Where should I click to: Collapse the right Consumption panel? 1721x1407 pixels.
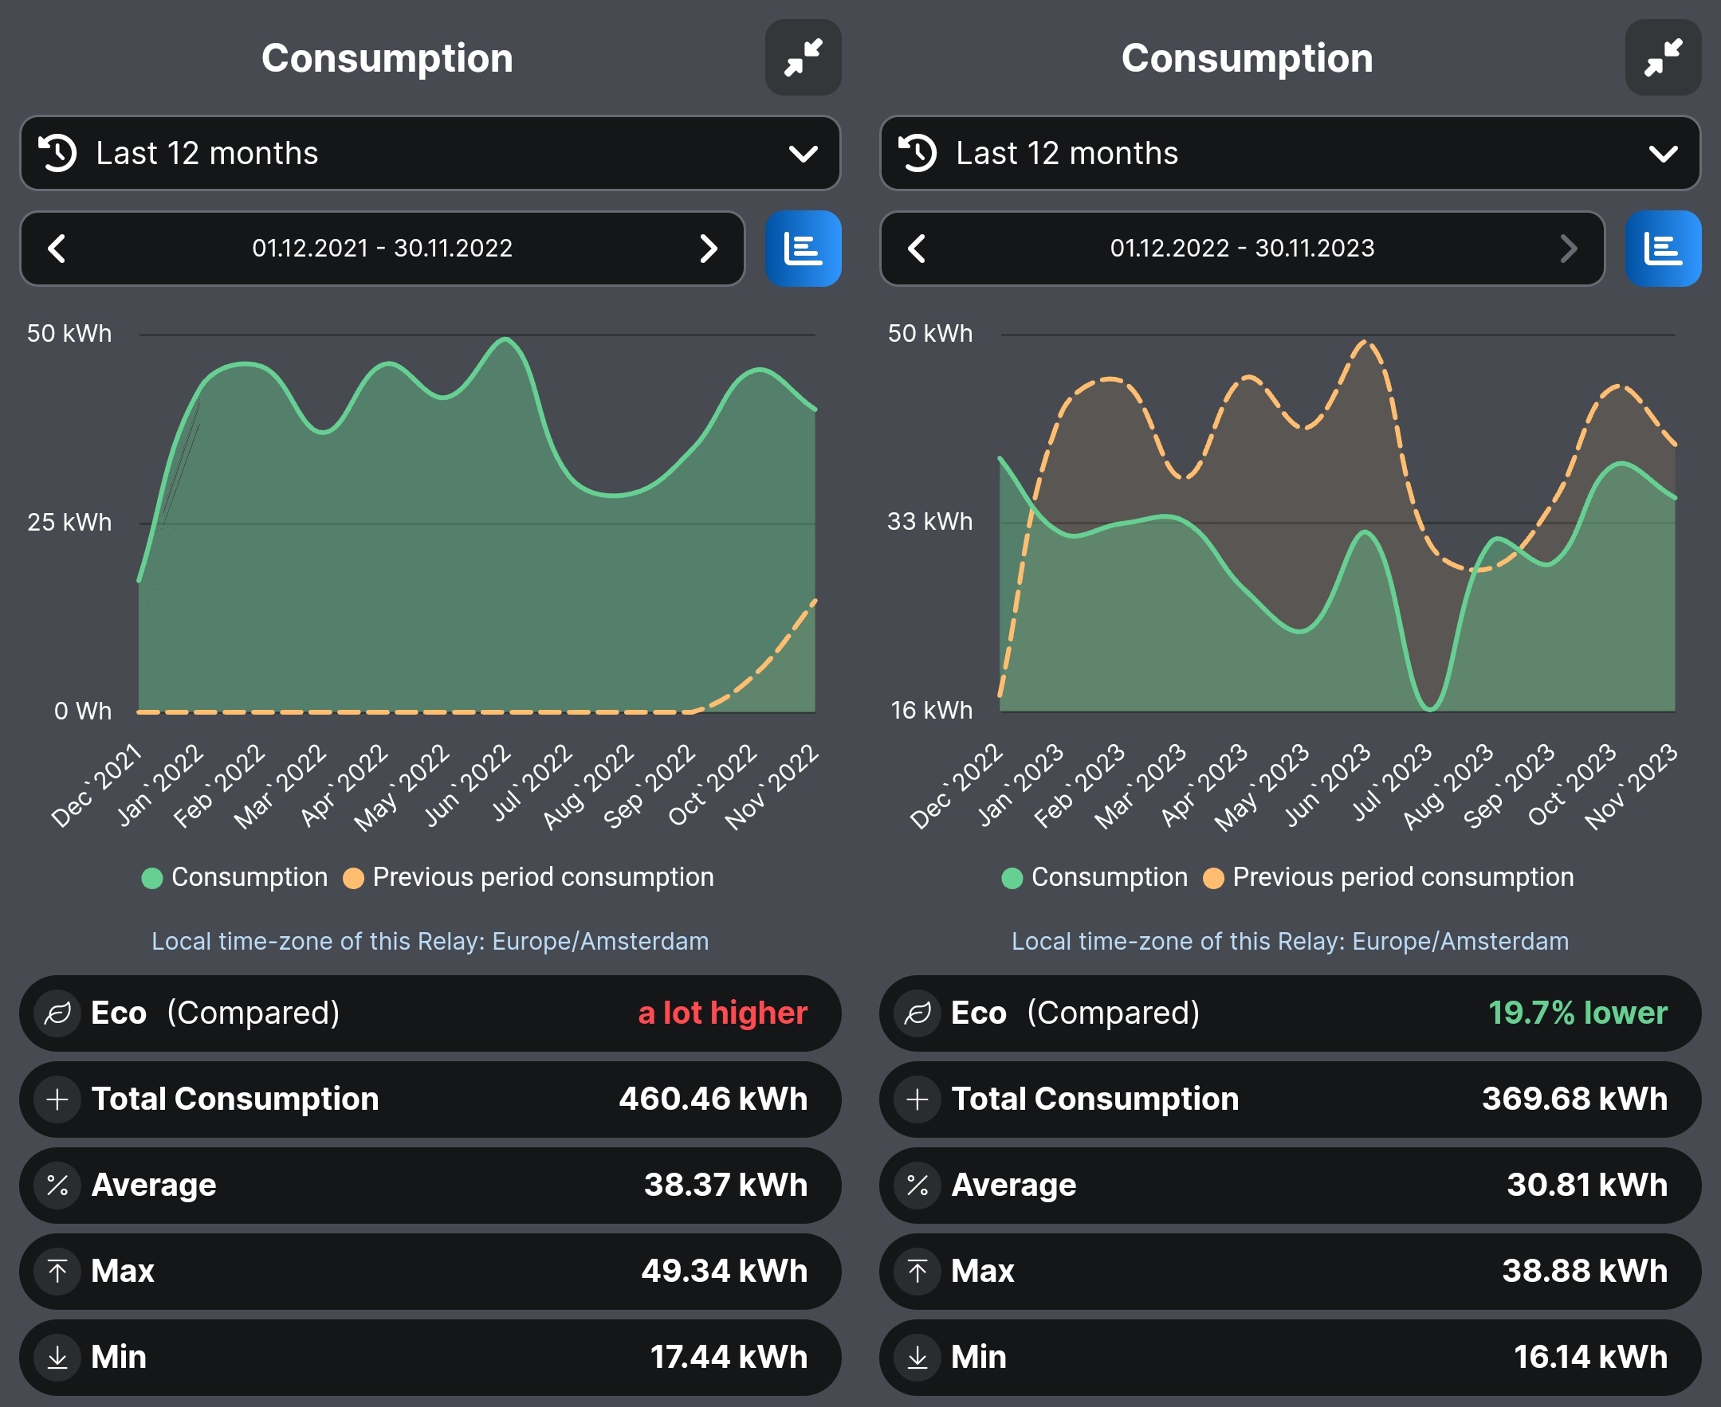tap(1662, 57)
